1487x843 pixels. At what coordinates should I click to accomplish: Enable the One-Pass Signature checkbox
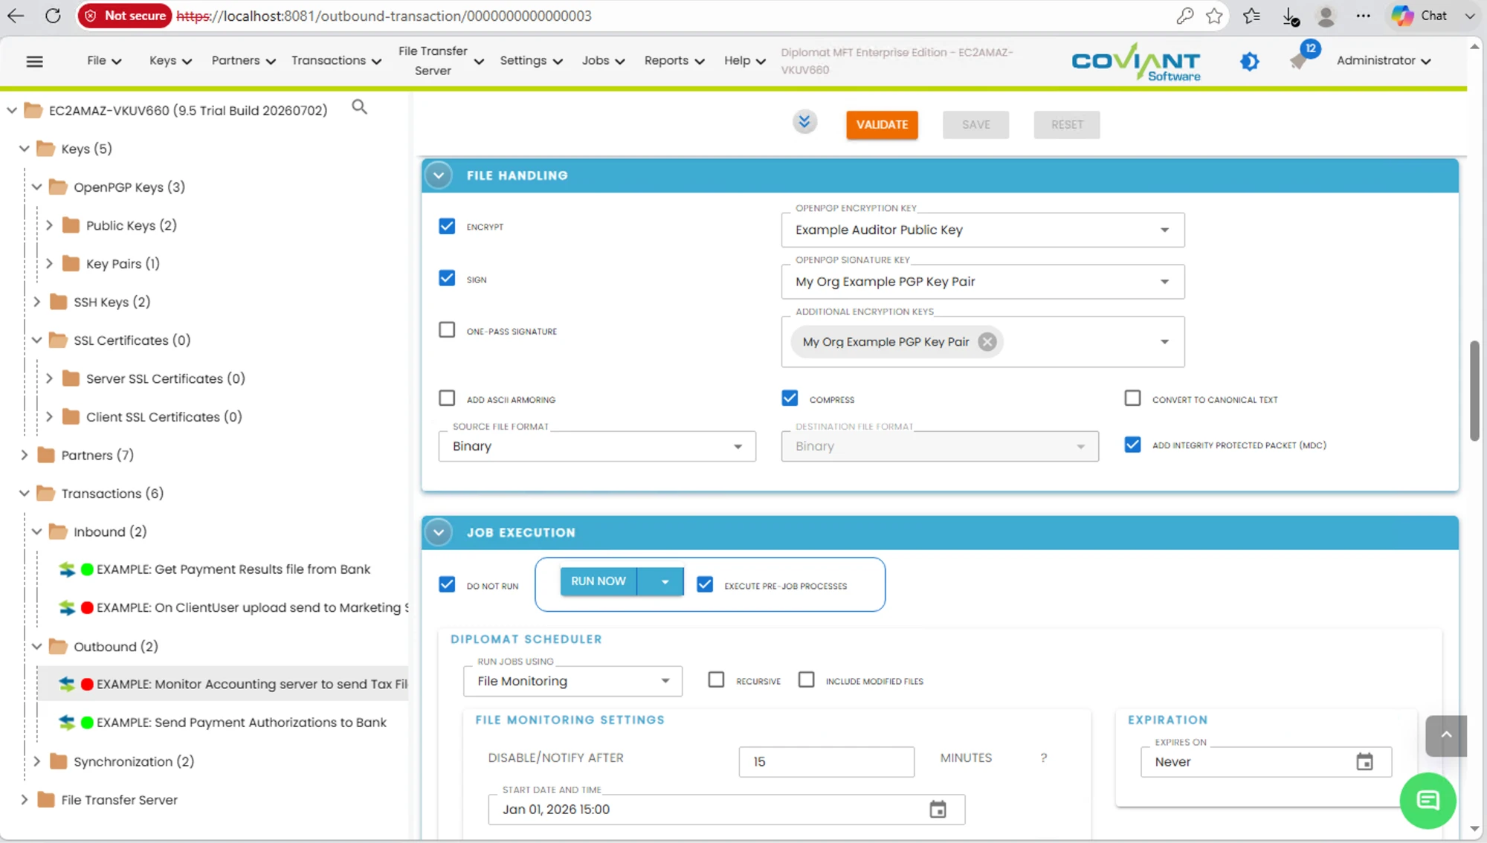tap(447, 330)
